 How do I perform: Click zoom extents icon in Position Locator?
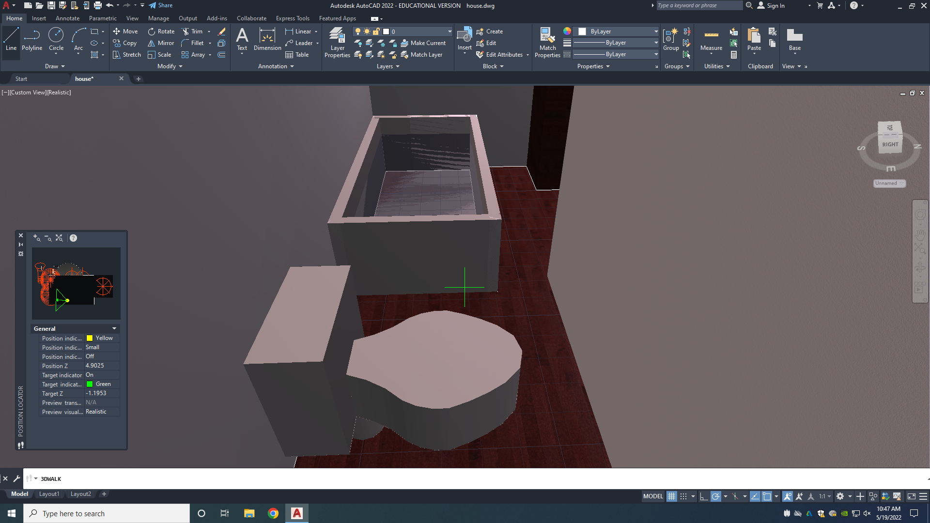[x=59, y=238]
